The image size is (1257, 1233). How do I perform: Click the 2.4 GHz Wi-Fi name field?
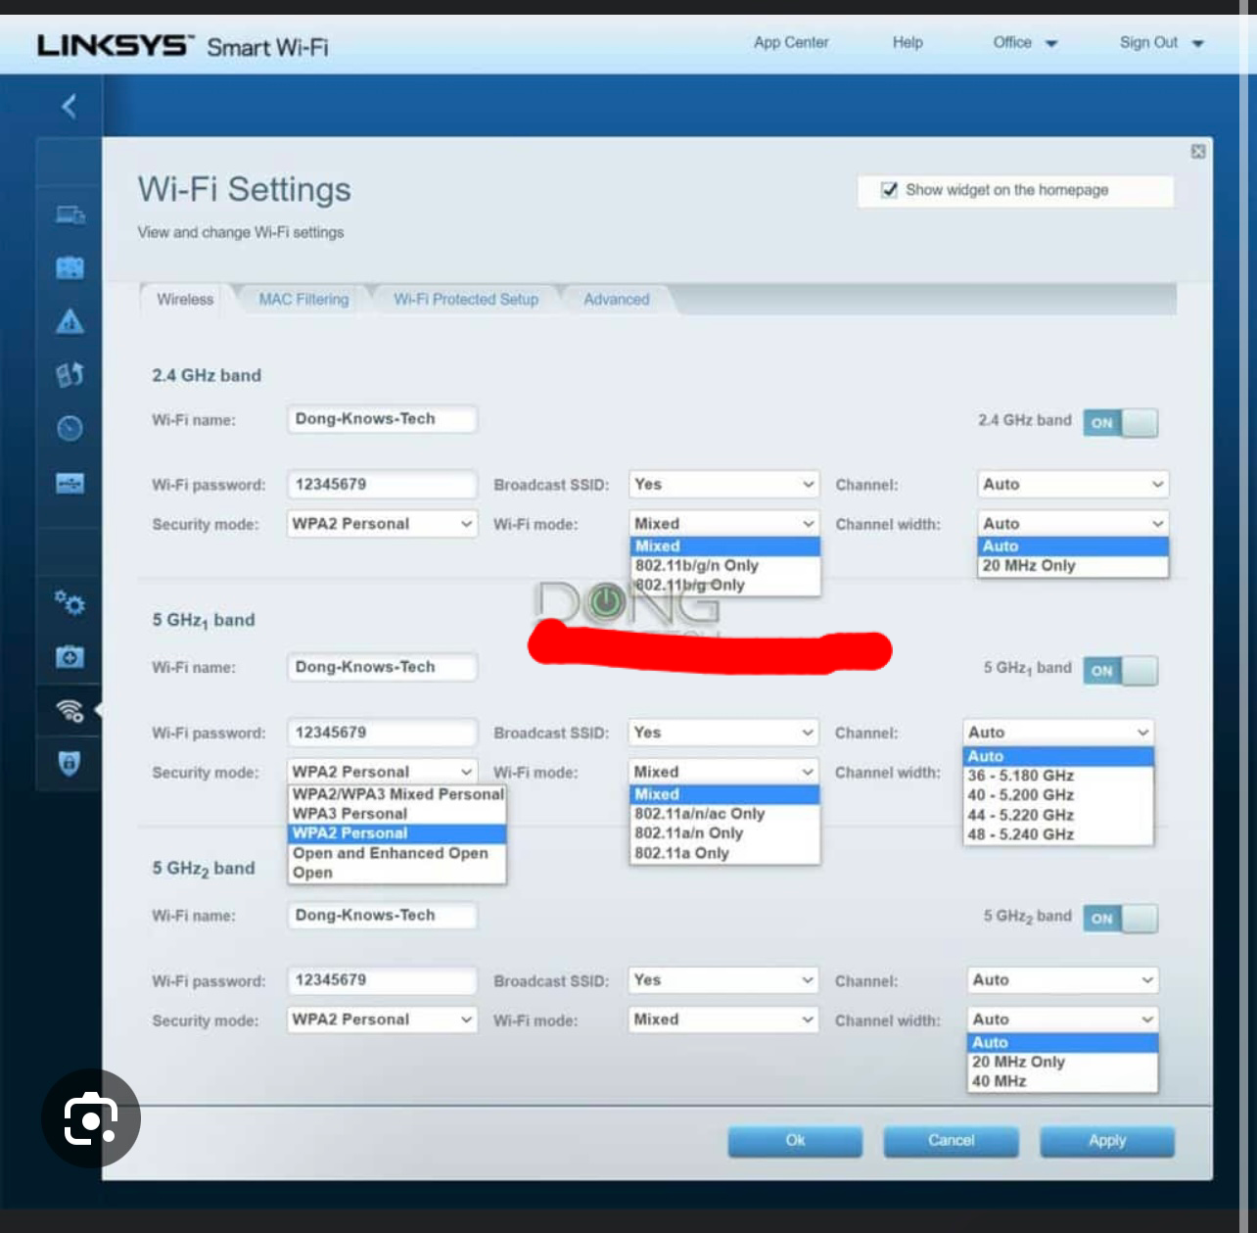[382, 419]
